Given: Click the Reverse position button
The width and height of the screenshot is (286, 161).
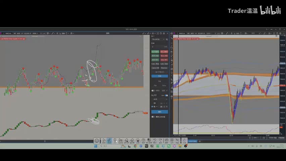Looking at the screenshot, I should (x=164, y=68).
